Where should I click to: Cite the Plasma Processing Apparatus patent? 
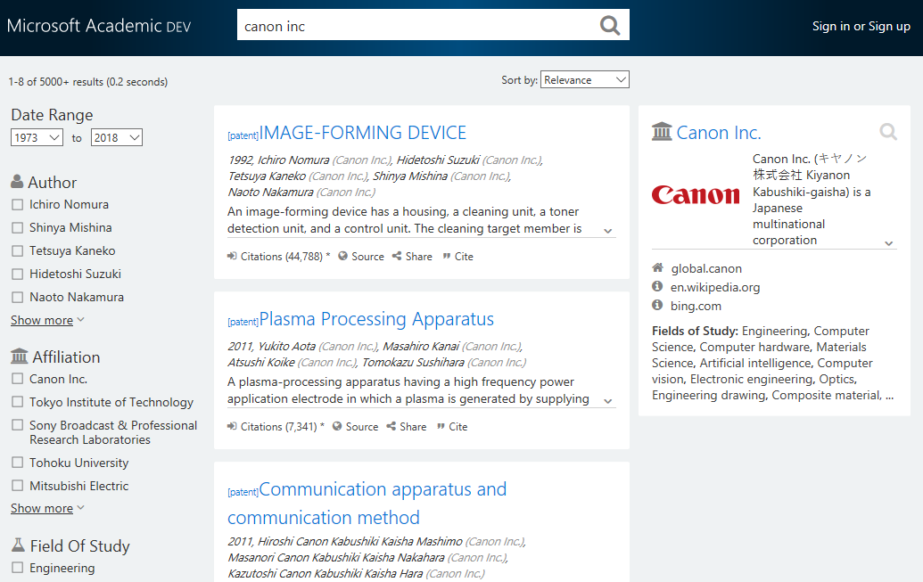click(452, 427)
